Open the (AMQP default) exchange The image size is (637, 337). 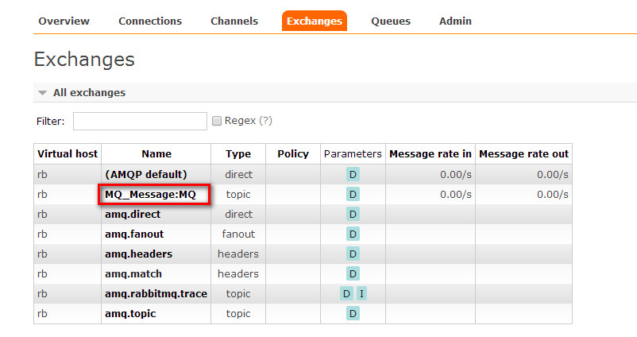146,174
